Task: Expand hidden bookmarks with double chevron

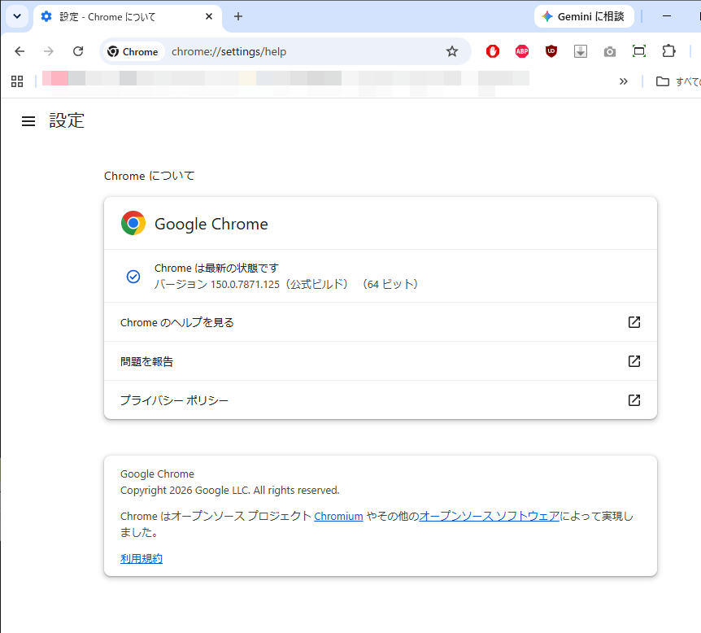Action: point(623,81)
